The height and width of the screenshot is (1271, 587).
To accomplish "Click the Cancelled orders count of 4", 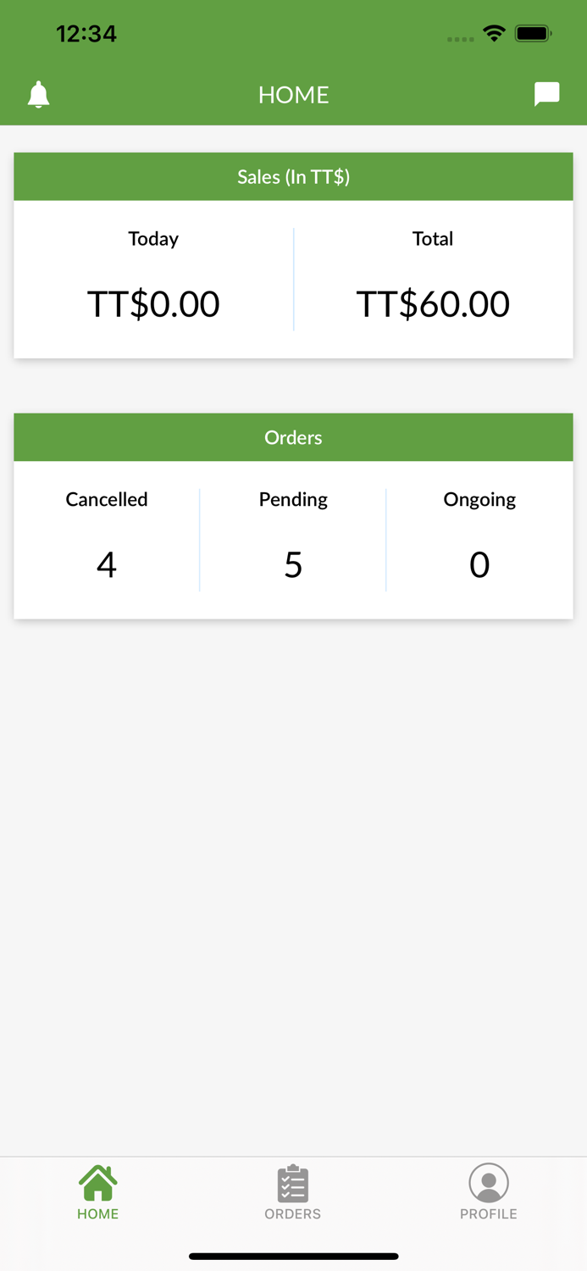I will point(106,563).
